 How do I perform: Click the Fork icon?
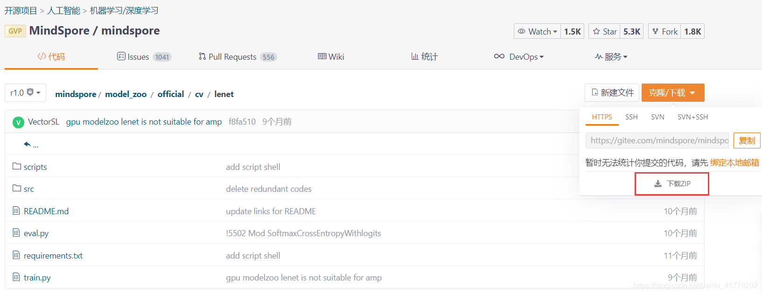656,31
